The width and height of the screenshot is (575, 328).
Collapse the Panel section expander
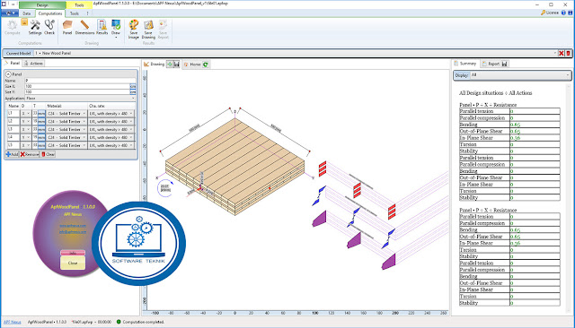point(8,74)
